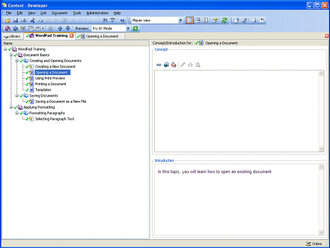Image resolution: width=330 pixels, height=248 pixels.
Task: Click Introduction pane scroll up arrow
Action: (x=321, y=167)
